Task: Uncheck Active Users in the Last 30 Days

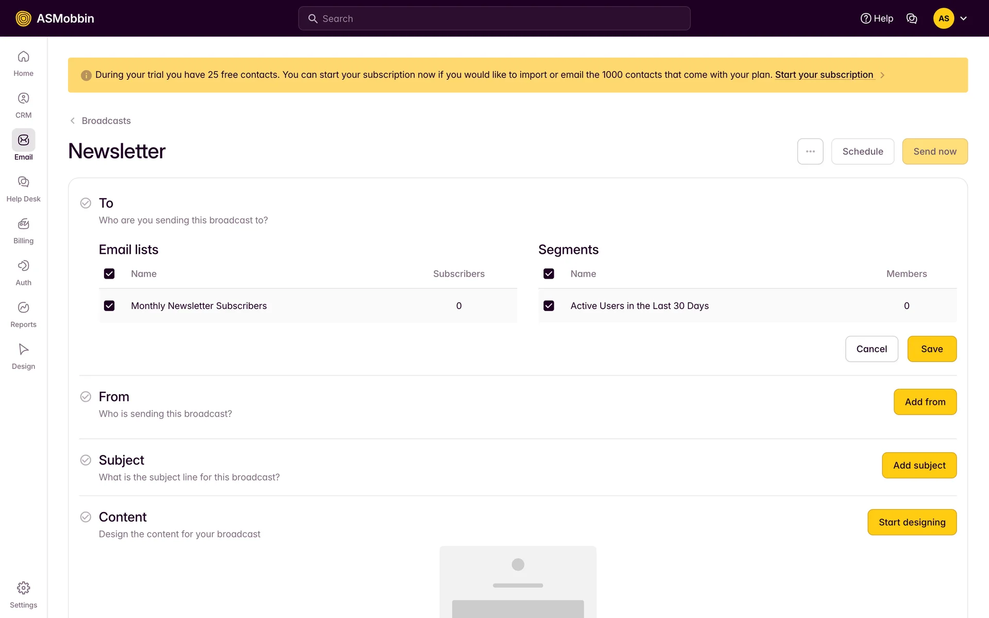Action: click(x=549, y=306)
